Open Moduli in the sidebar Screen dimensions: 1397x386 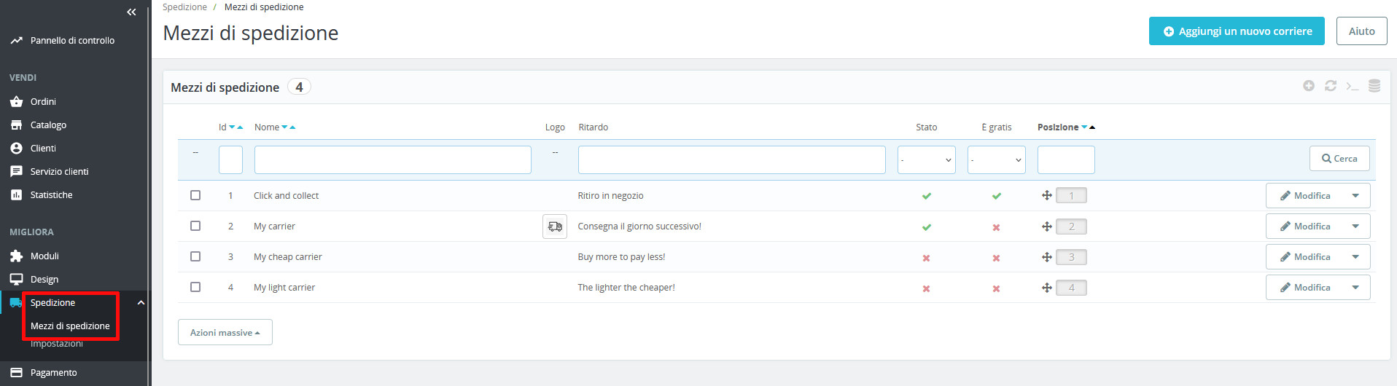(x=44, y=256)
